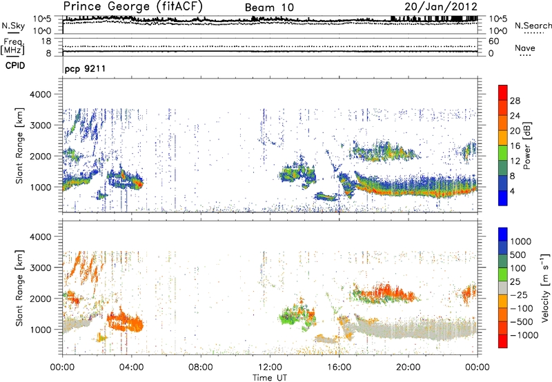Click the "16" label on Power colorbar
The image size is (552, 382).
515,146
